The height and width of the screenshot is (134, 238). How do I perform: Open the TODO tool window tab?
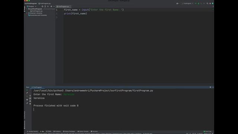(49, 131)
